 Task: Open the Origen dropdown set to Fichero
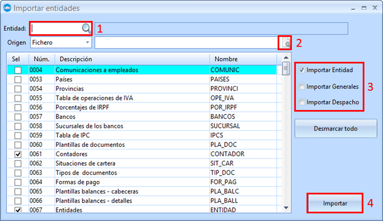[87, 43]
